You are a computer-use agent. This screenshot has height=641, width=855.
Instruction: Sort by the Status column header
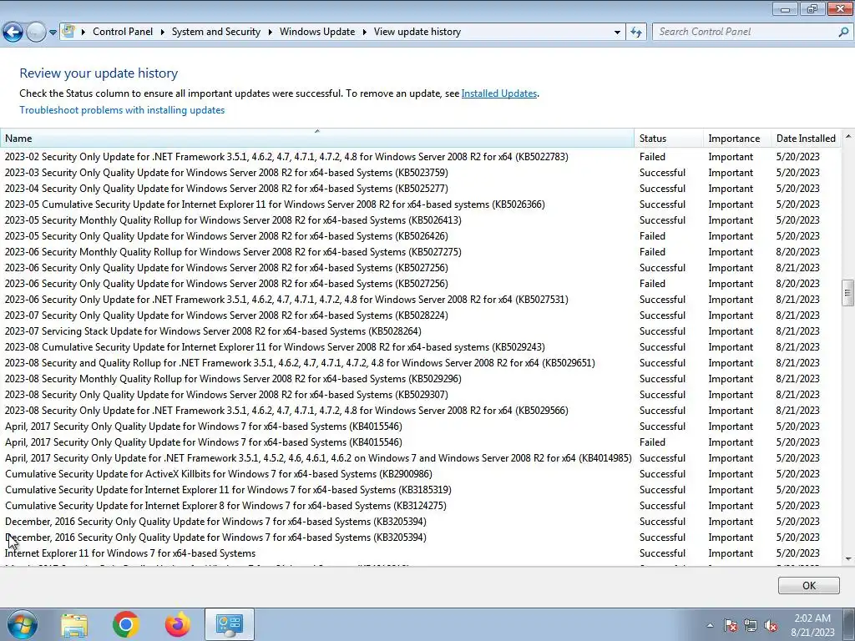point(669,139)
